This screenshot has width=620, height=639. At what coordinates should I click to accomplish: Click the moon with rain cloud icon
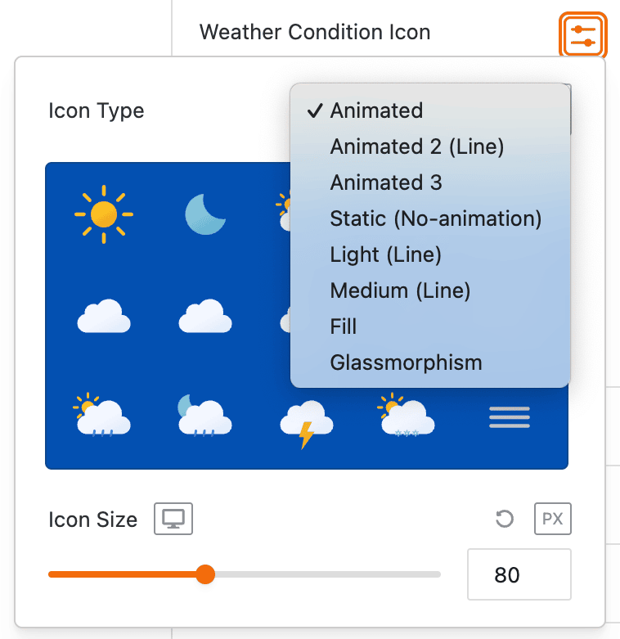(204, 416)
